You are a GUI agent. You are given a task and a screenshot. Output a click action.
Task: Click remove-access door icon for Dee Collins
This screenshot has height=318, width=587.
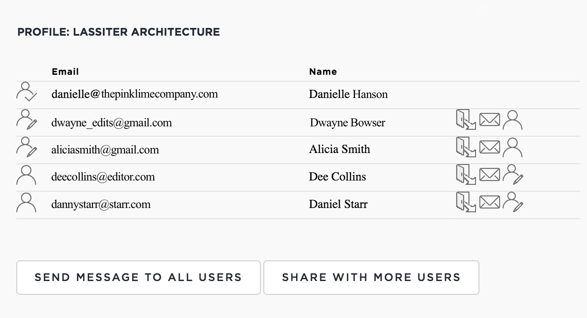[466, 174]
